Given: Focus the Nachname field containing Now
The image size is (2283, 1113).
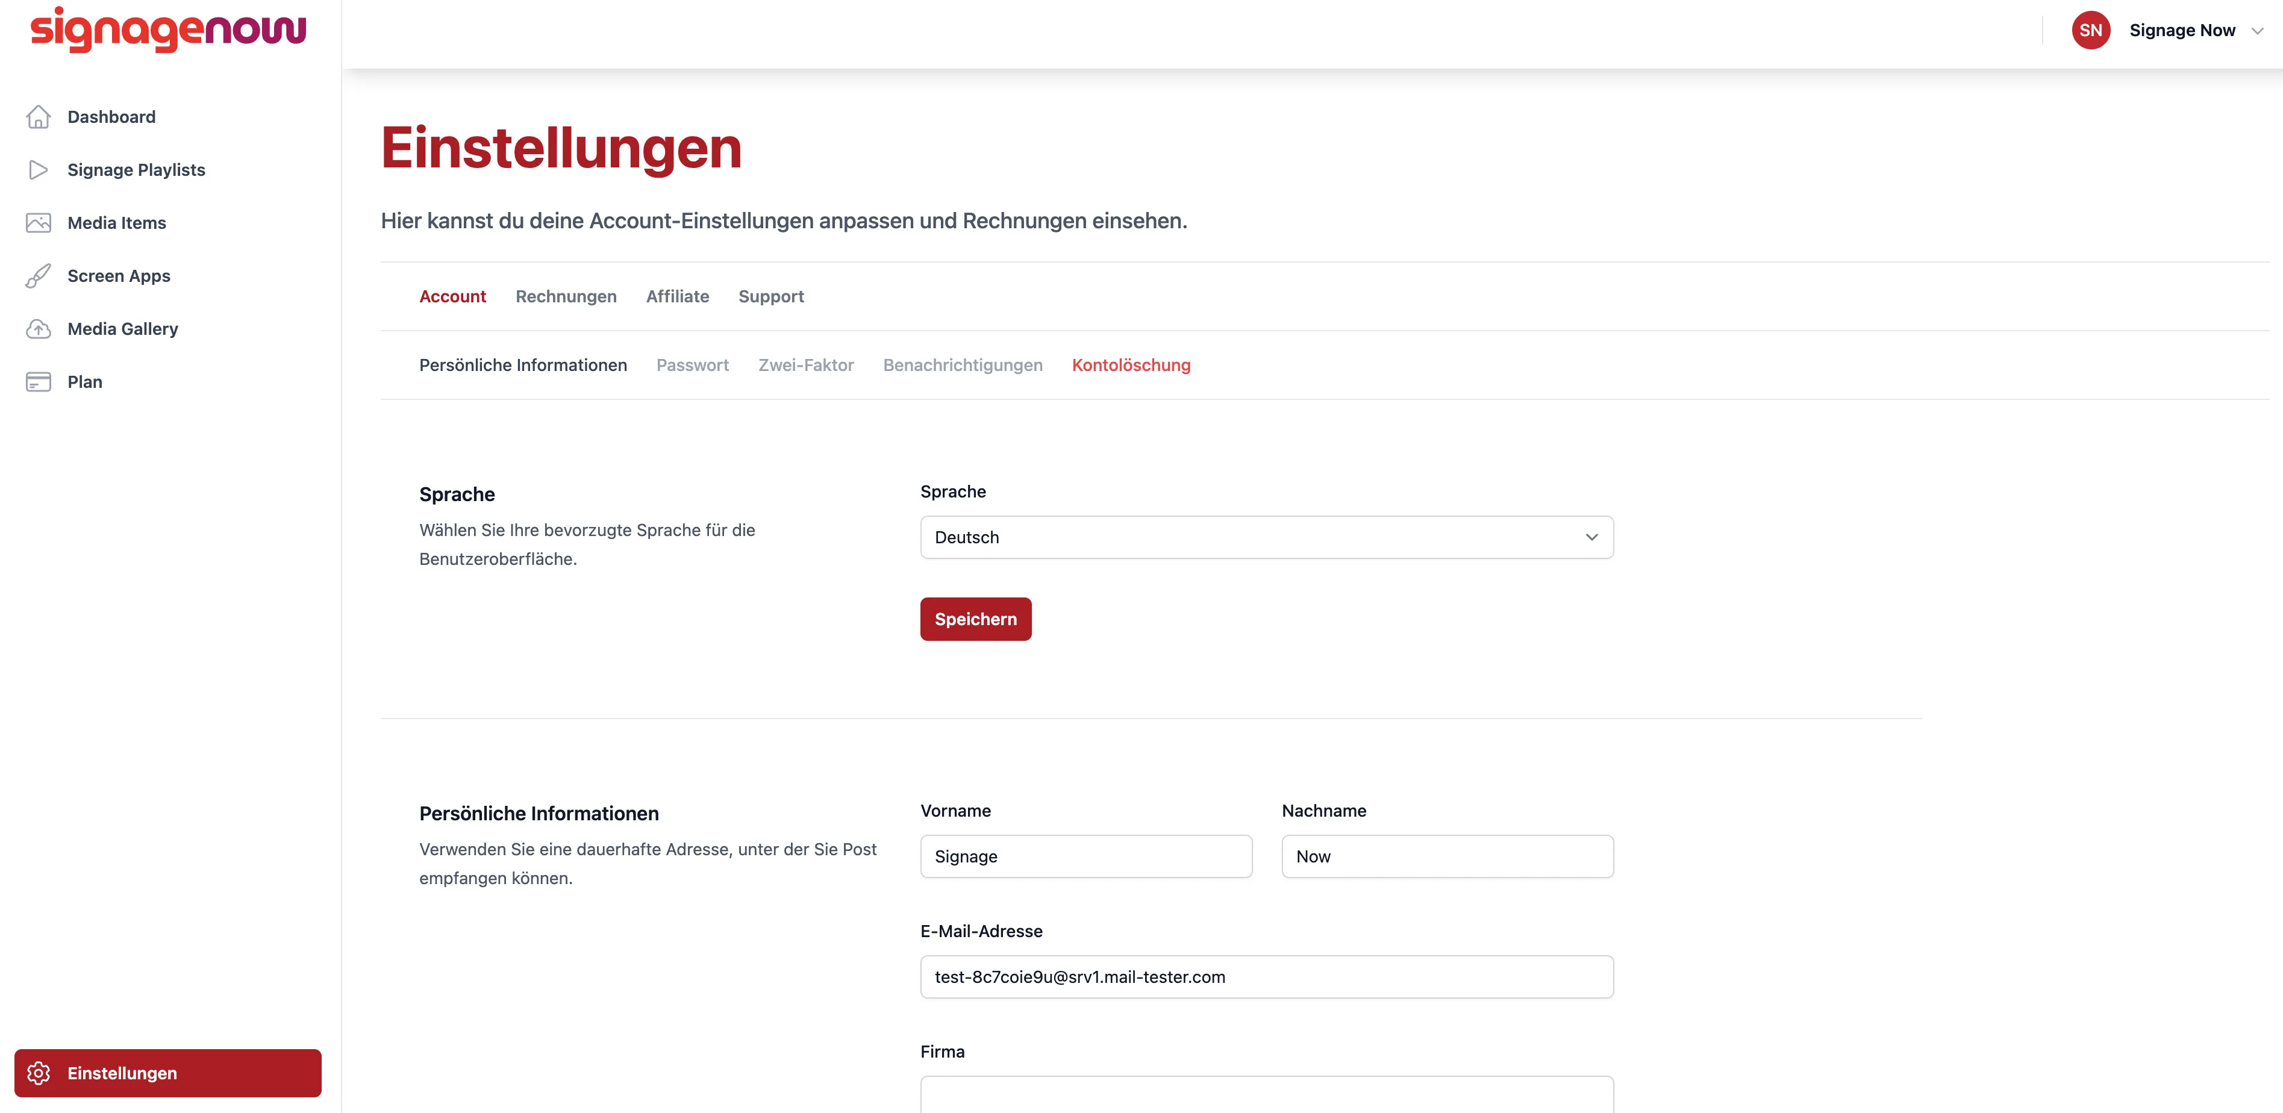Looking at the screenshot, I should (x=1448, y=856).
